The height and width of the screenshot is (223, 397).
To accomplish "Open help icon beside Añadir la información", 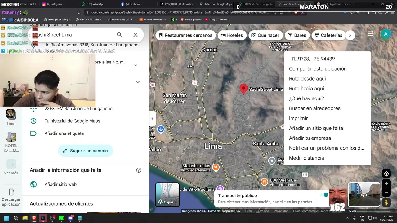I will [139, 170].
